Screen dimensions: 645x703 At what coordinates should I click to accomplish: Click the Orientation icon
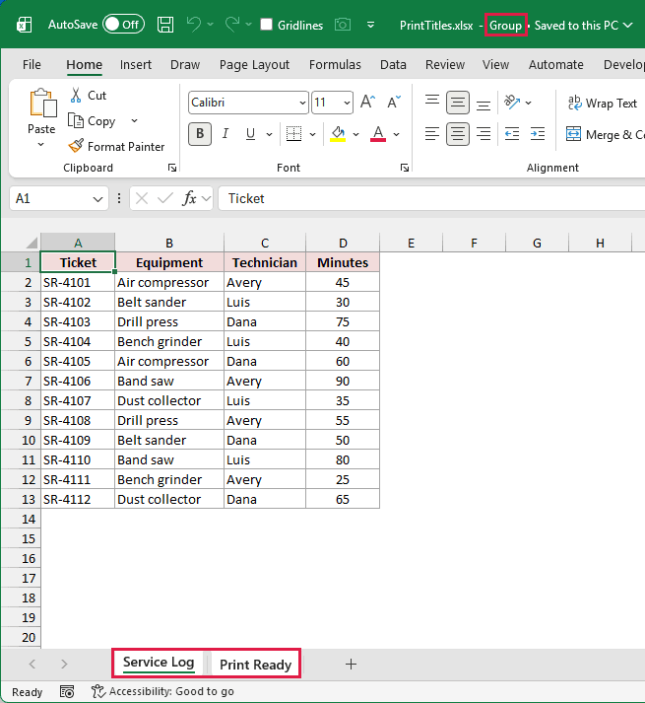pyautogui.click(x=512, y=103)
